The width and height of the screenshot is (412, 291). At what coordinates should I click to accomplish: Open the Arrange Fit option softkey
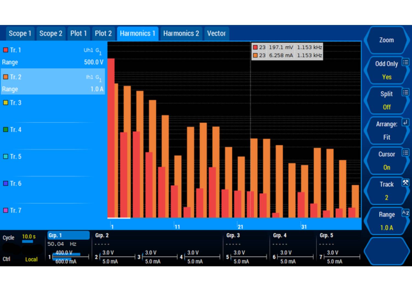pos(386,131)
